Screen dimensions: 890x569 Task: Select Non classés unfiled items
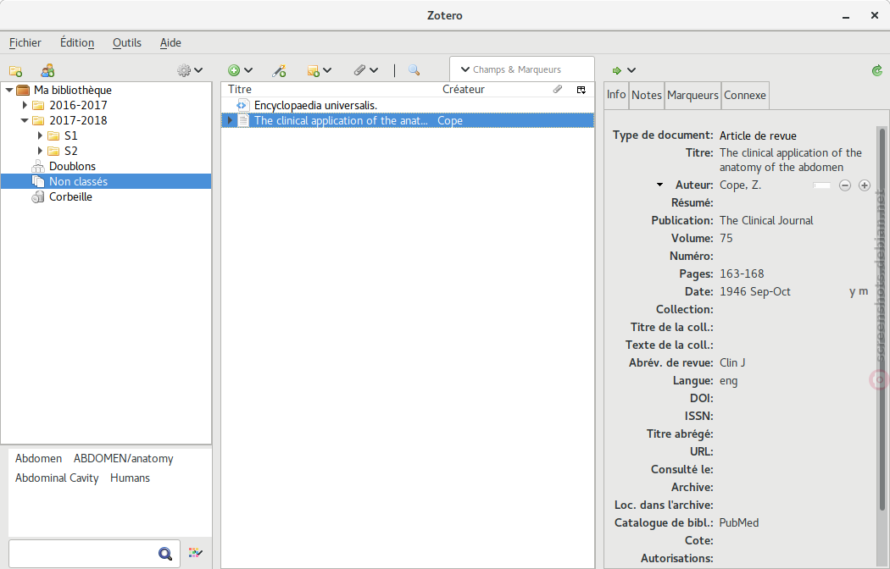(x=106, y=181)
